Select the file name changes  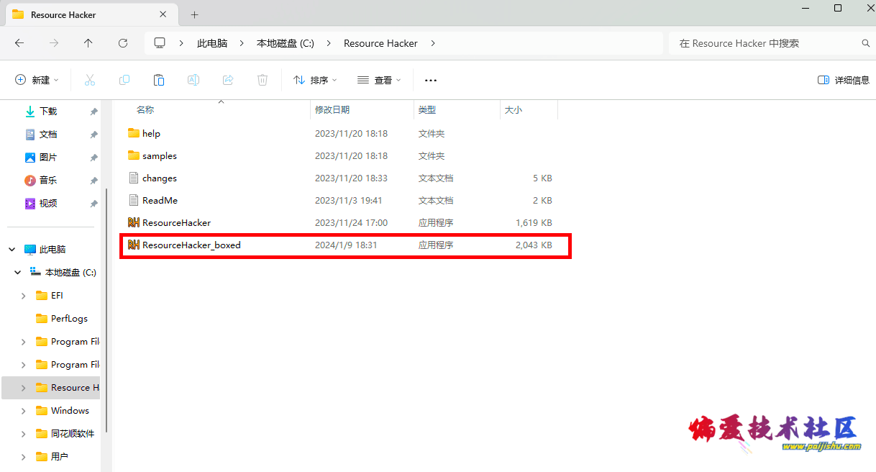click(160, 178)
